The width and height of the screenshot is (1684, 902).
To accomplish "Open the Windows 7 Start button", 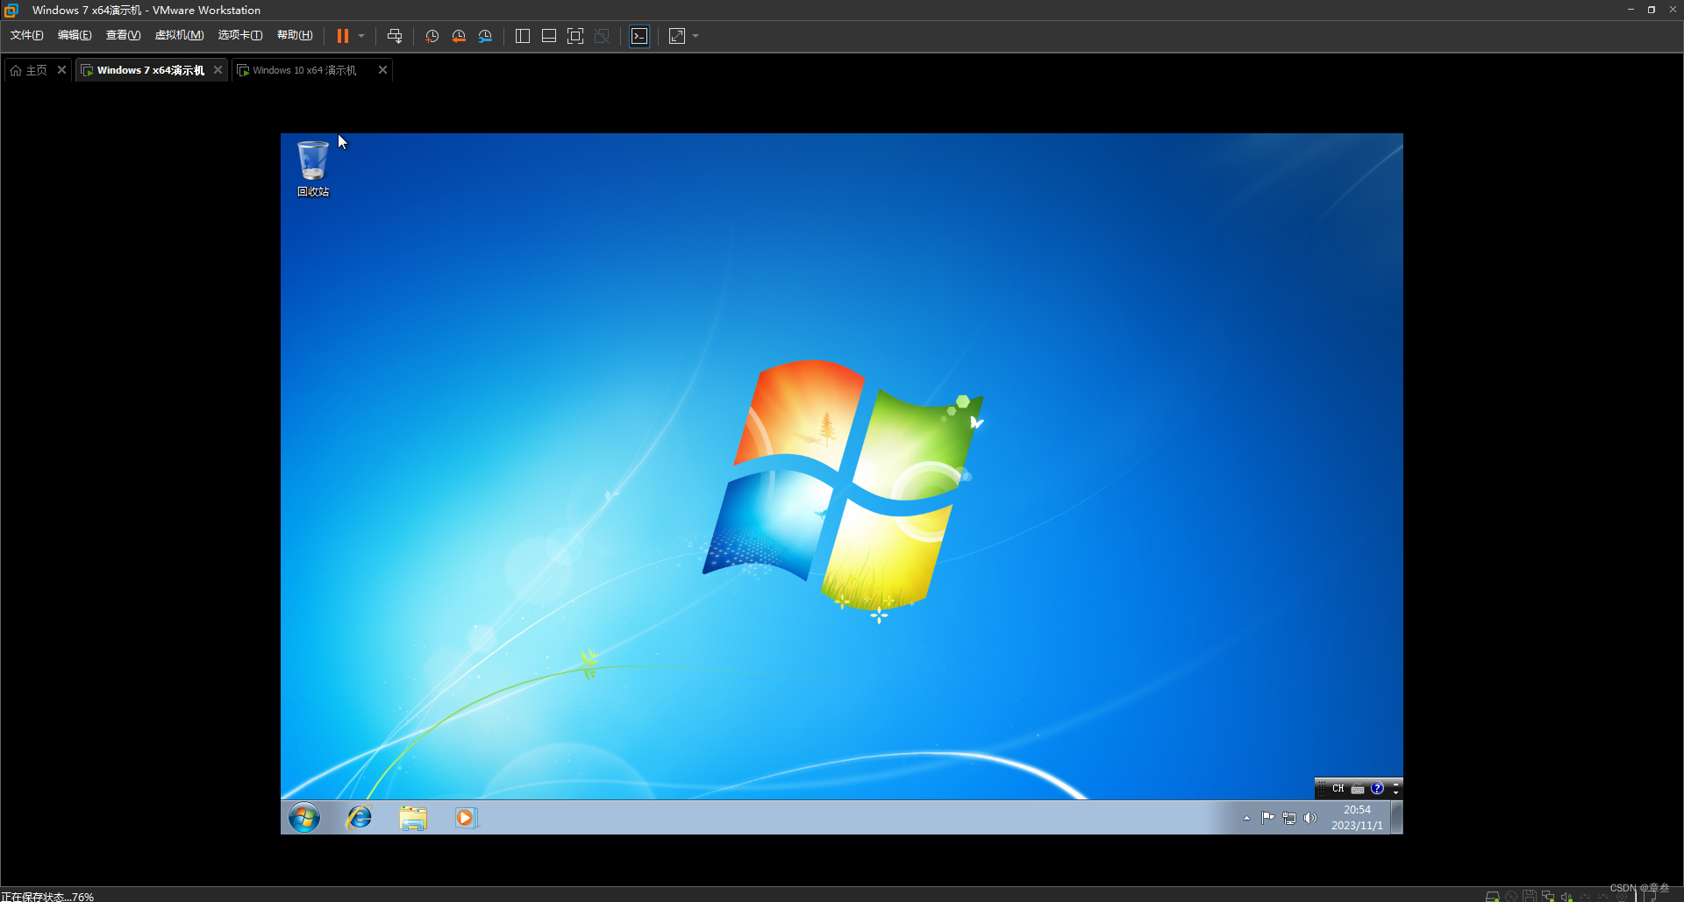I will [304, 818].
